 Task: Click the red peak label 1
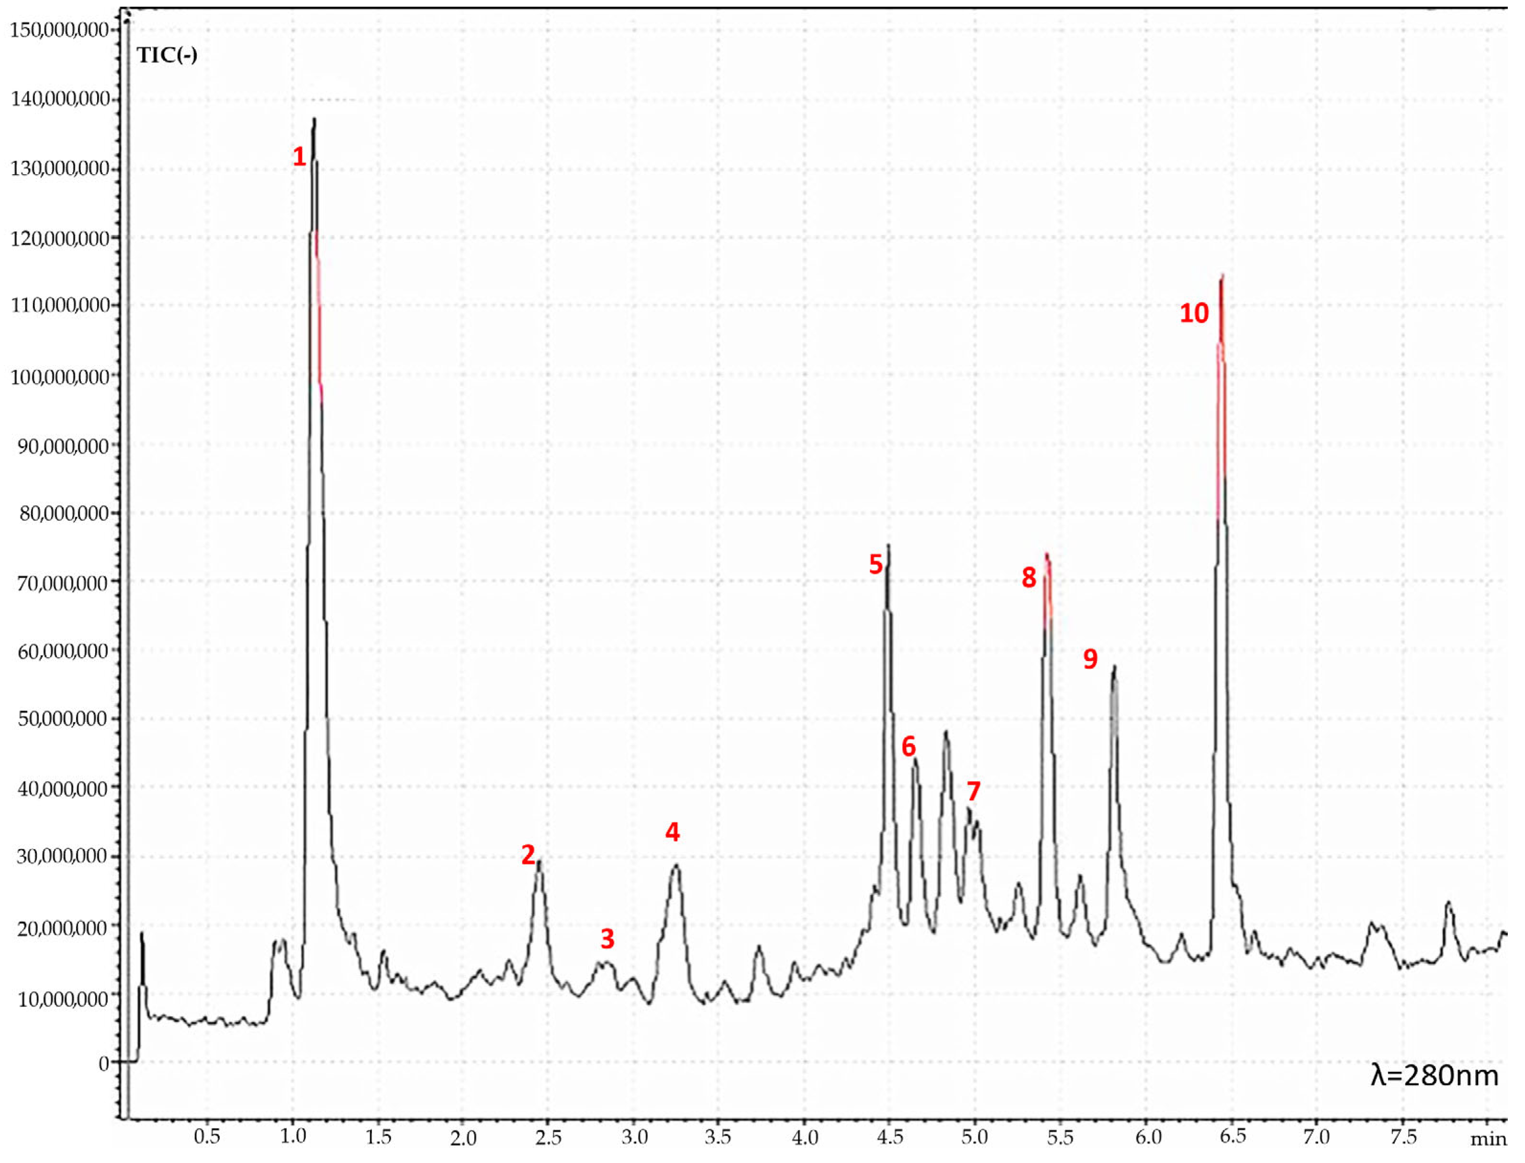coord(299,157)
